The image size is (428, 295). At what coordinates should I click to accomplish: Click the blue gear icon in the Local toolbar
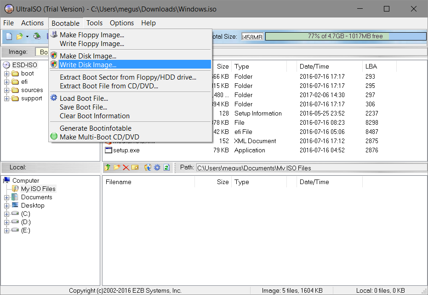pos(157,168)
